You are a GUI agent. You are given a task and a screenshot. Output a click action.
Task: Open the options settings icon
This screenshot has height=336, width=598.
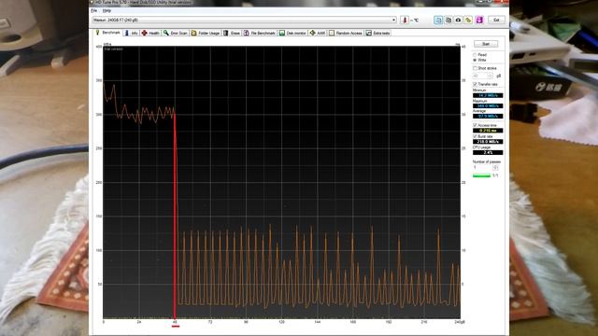pos(468,20)
